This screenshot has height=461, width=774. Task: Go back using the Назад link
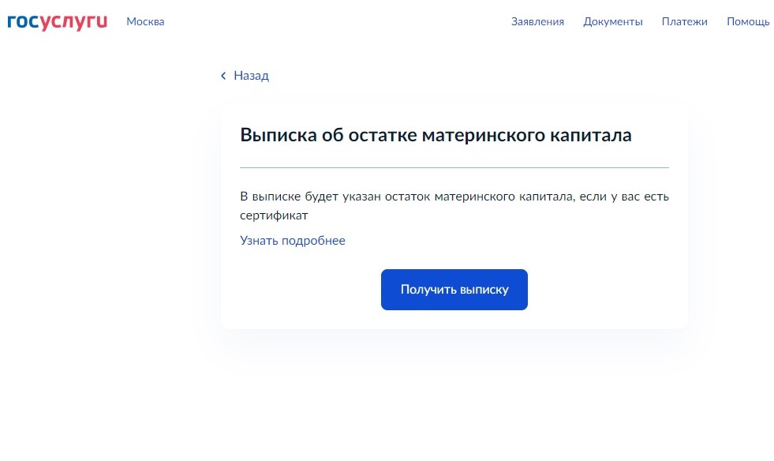251,76
